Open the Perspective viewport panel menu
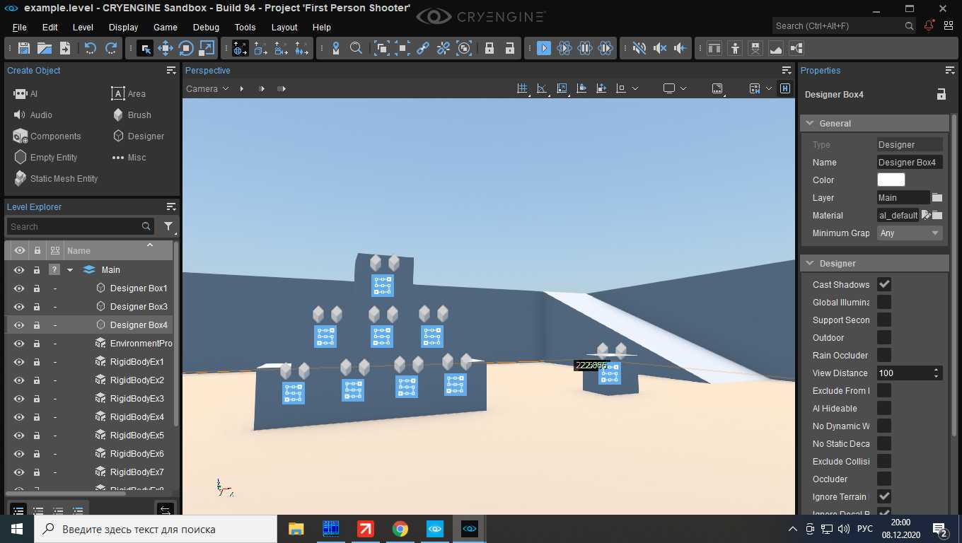This screenshot has width=962, height=543. click(787, 70)
